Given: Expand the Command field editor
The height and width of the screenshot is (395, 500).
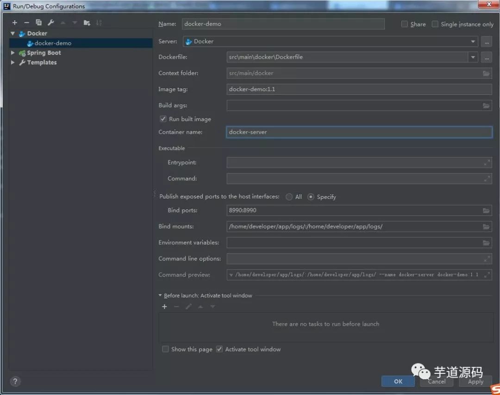Looking at the screenshot, I should pyautogui.click(x=487, y=179).
